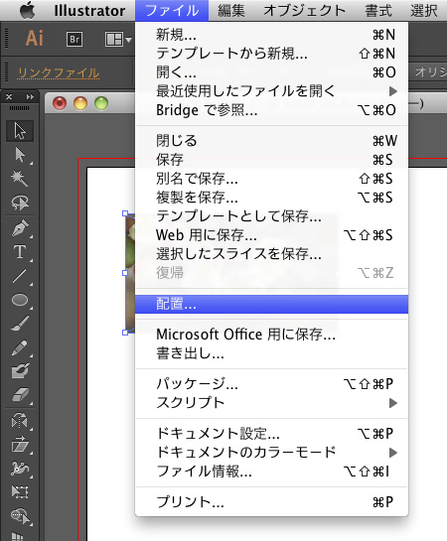Select the Type tool
This screenshot has width=447, height=541.
(20, 252)
